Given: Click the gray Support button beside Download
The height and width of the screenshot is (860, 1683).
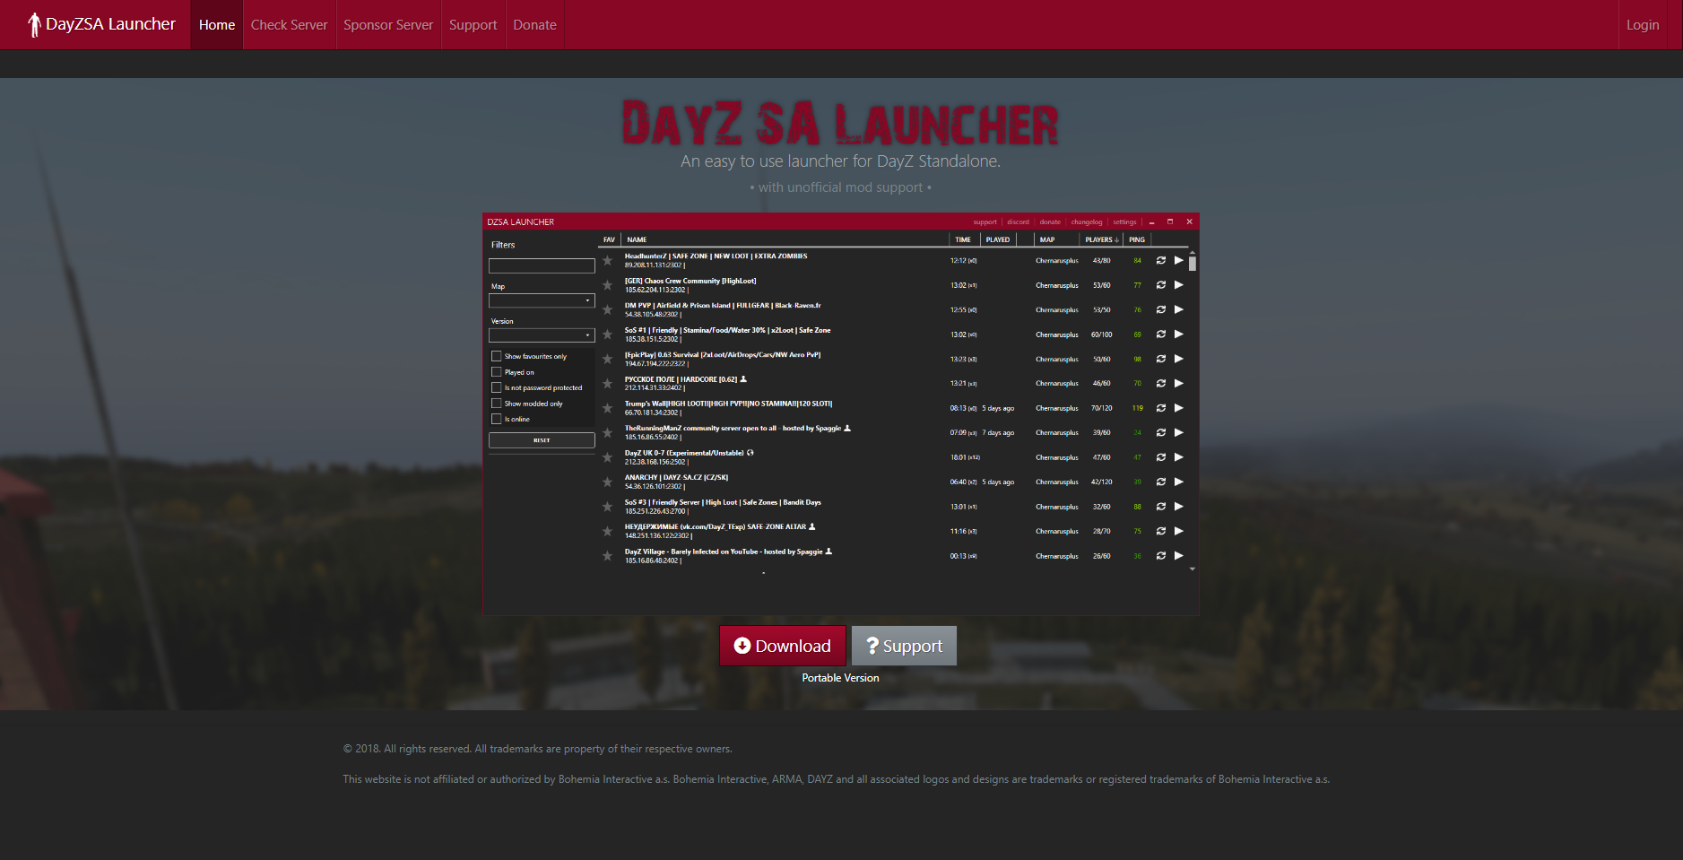Looking at the screenshot, I should pyautogui.click(x=904, y=646).
